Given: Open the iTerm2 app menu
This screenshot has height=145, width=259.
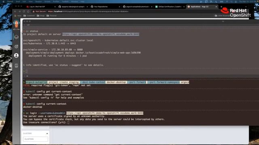Looking at the screenshot, I should [10, 2].
